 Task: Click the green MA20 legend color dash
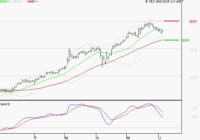point(10,2)
